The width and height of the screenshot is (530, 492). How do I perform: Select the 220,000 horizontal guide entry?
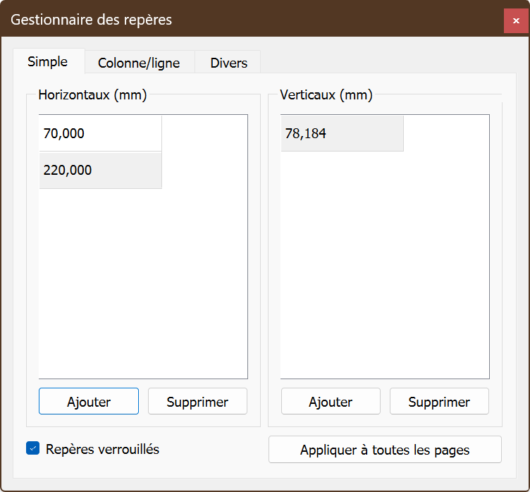point(100,170)
